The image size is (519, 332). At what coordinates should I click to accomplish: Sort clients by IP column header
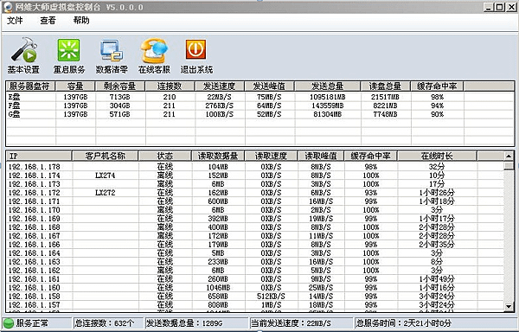(x=39, y=156)
